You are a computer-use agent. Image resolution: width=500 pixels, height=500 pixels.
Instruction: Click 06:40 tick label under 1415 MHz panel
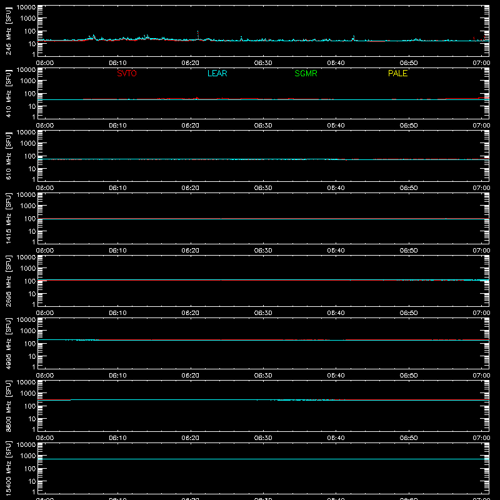point(336,251)
